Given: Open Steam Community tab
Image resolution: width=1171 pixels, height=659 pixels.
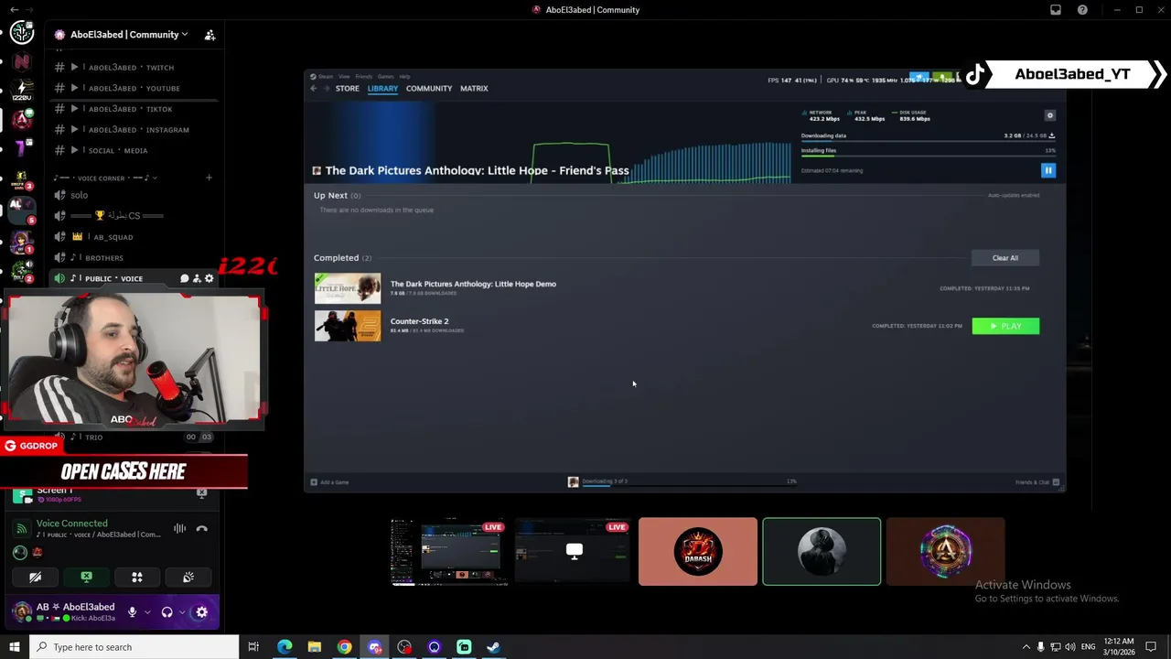Looking at the screenshot, I should point(429,89).
